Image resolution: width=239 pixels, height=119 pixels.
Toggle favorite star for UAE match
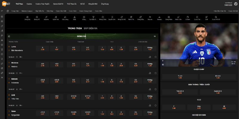click(x=155, y=105)
